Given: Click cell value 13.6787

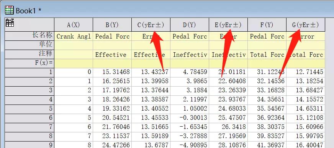Looking at the screenshot, I should pos(151,145).
